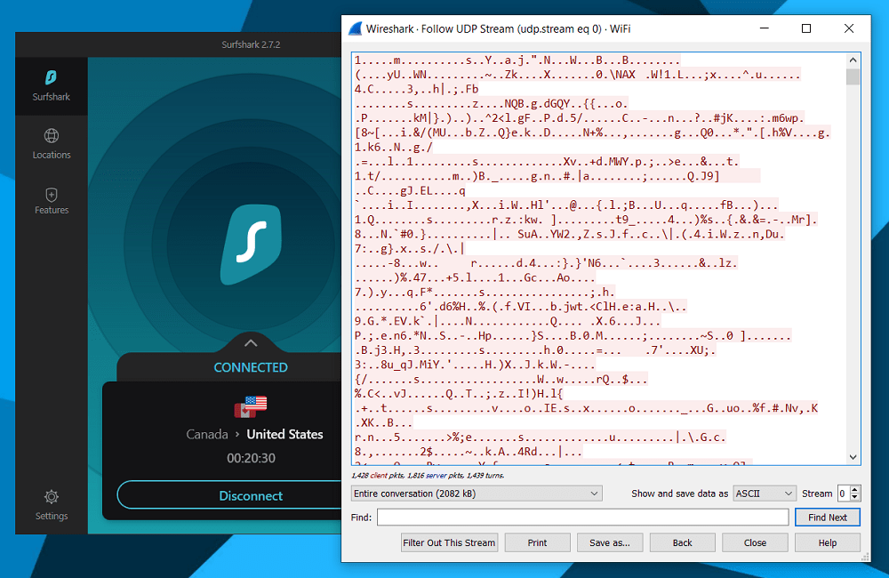This screenshot has width=889, height=578.
Task: Click the stream vertical scrollbar thumb
Action: [x=853, y=76]
